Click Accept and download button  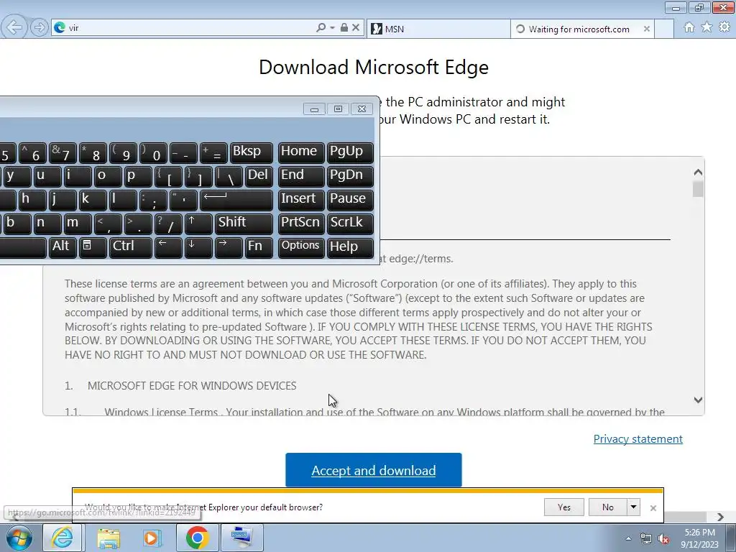(x=374, y=470)
